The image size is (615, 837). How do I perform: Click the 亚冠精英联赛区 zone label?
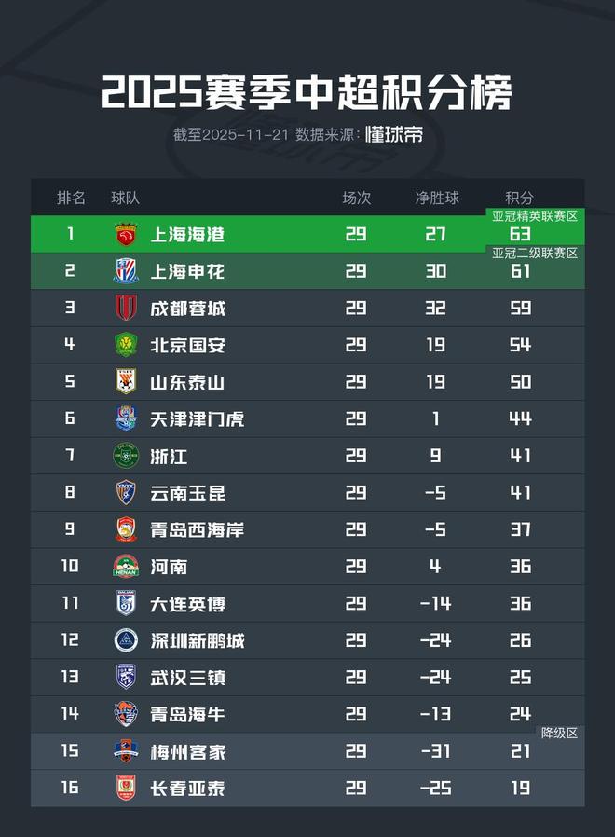(x=535, y=216)
